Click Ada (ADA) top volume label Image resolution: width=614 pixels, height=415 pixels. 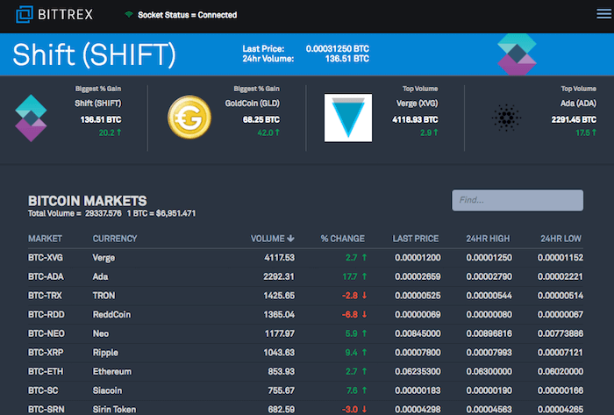(x=578, y=104)
